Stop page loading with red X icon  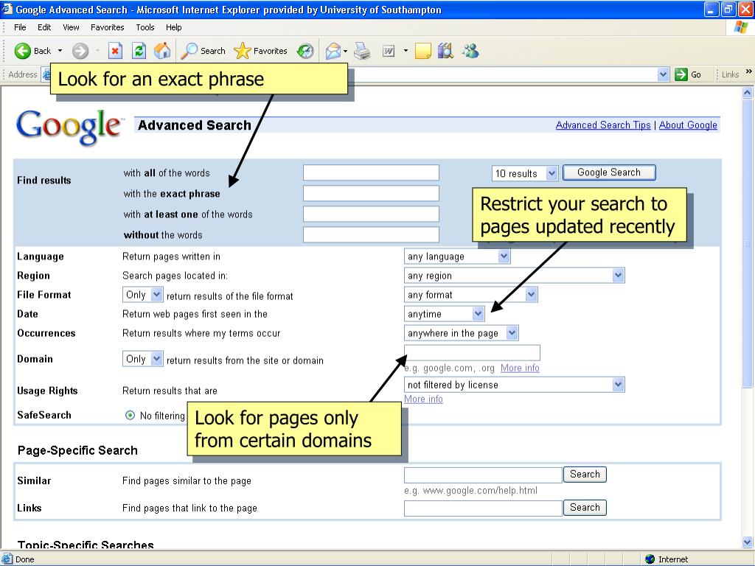[x=115, y=51]
